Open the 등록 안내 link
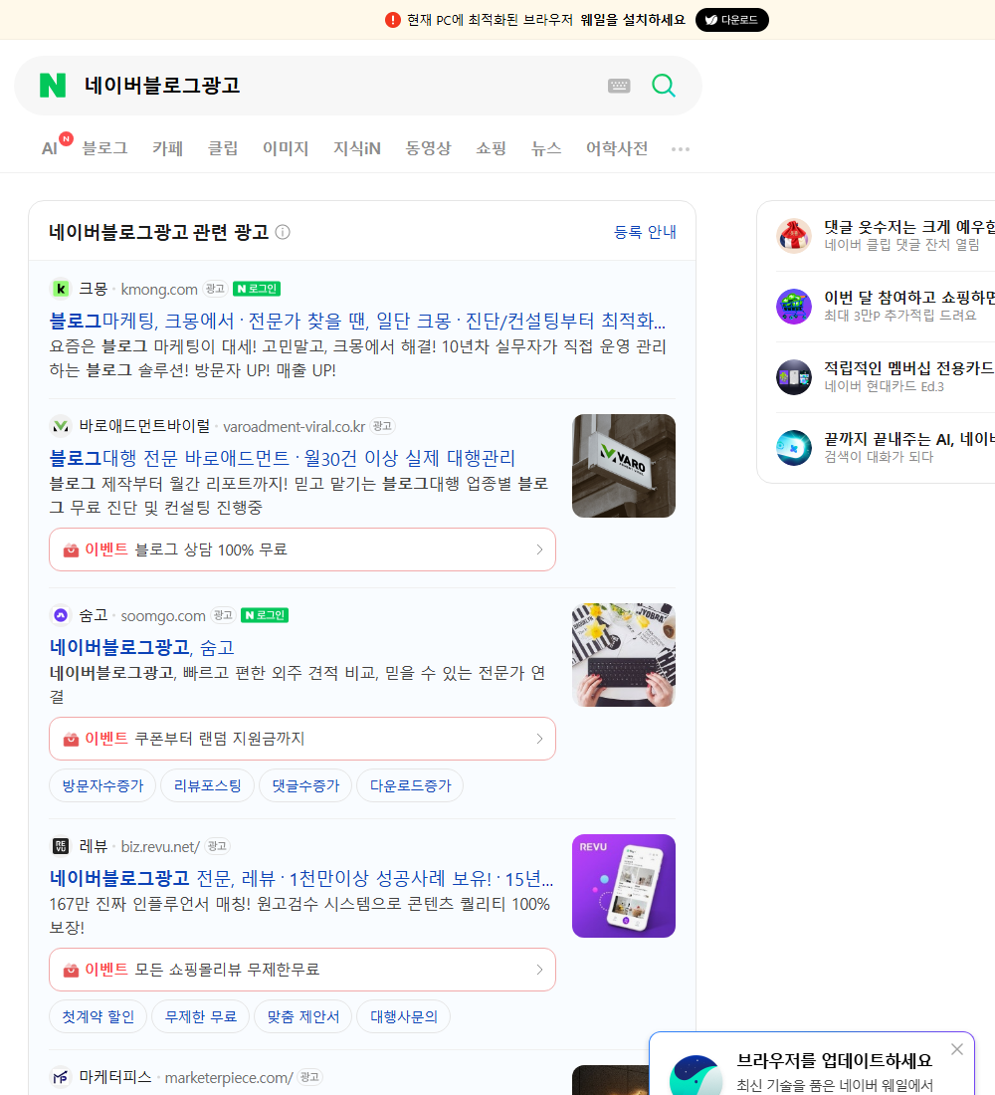Image resolution: width=995 pixels, height=1095 pixels. [x=645, y=232]
